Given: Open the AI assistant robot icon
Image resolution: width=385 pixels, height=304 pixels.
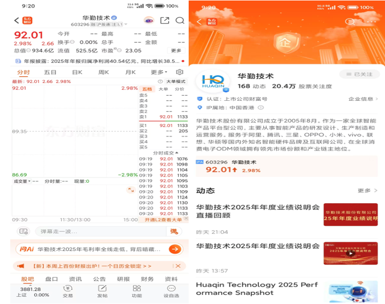Looking at the screenshot, I should [149, 20].
